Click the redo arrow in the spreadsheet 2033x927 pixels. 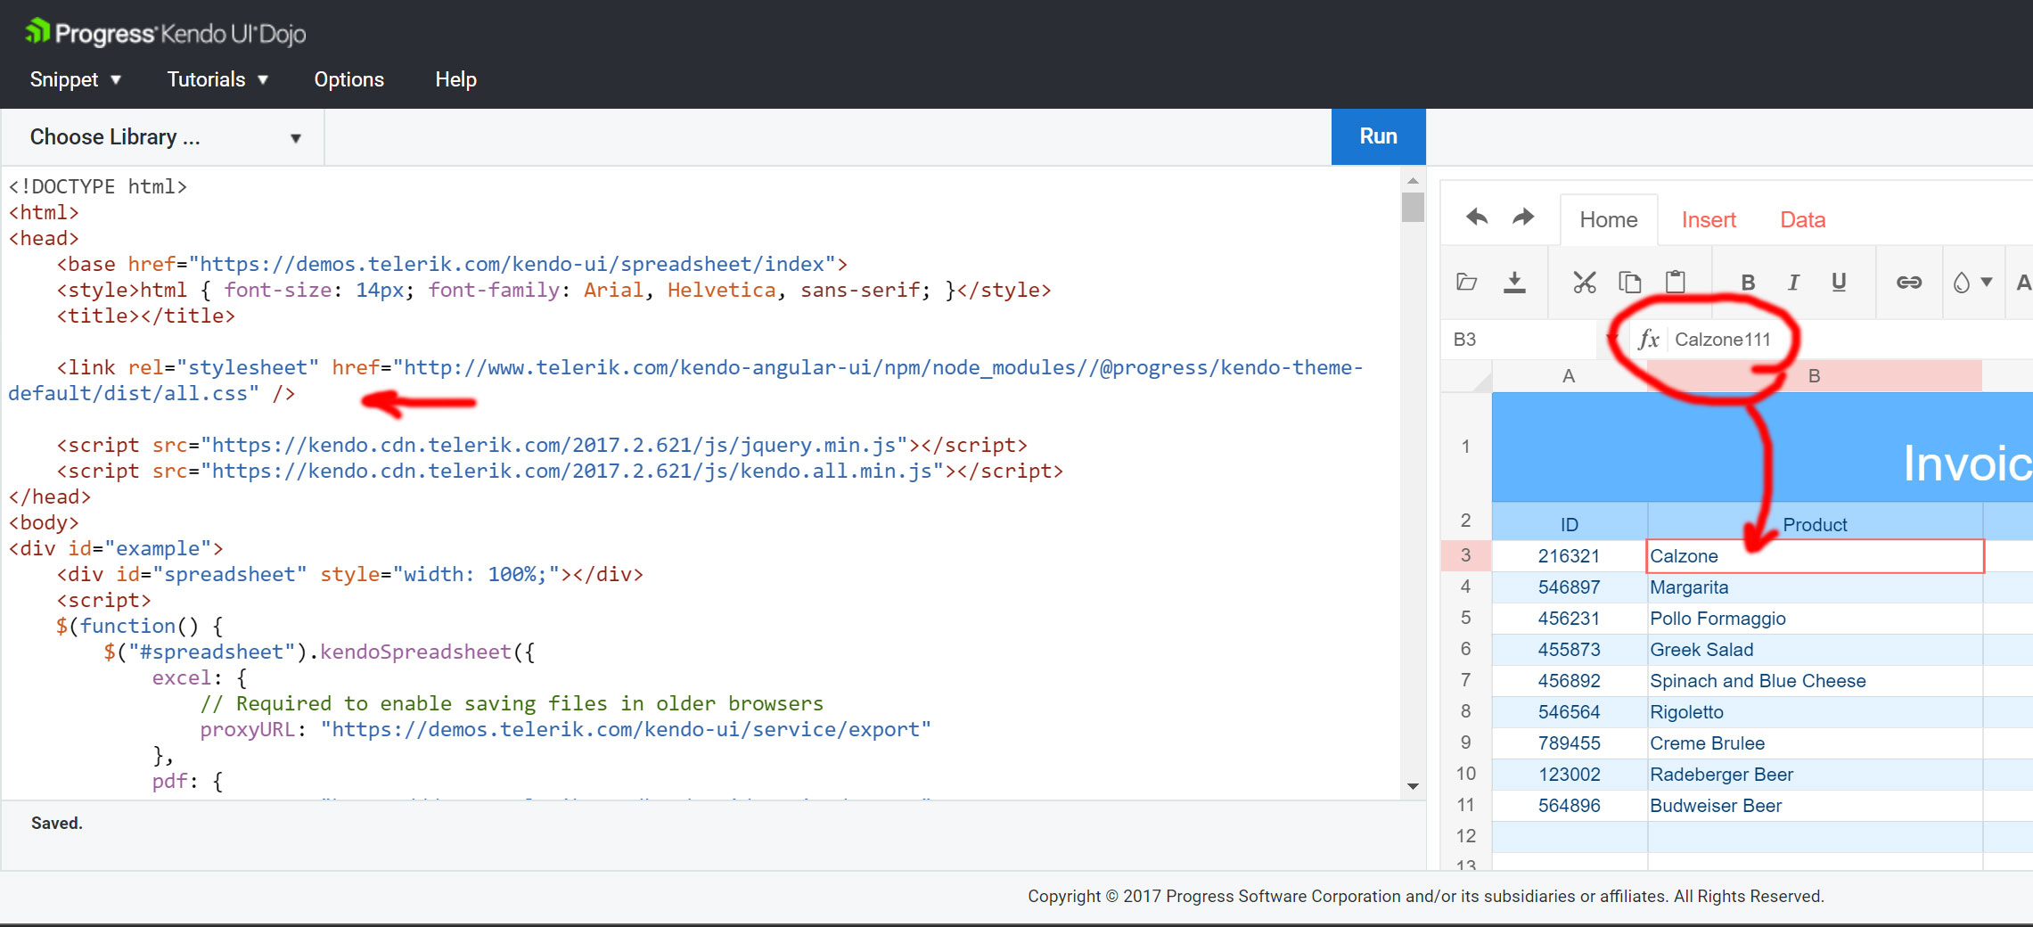coord(1523,217)
